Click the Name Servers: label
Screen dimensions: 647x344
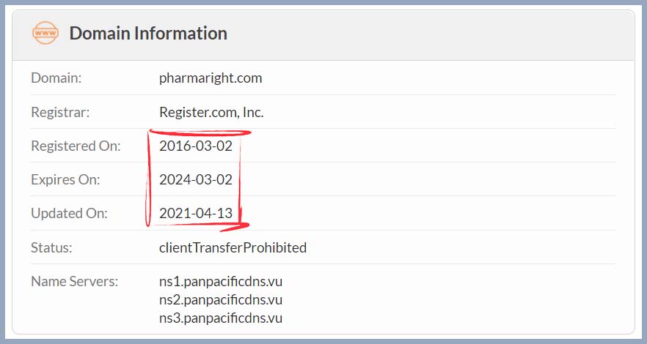pyautogui.click(x=75, y=282)
